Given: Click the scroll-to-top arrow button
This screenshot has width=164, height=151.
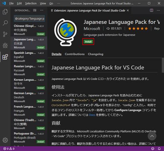Looking at the screenshot, I should tap(152, 136).
